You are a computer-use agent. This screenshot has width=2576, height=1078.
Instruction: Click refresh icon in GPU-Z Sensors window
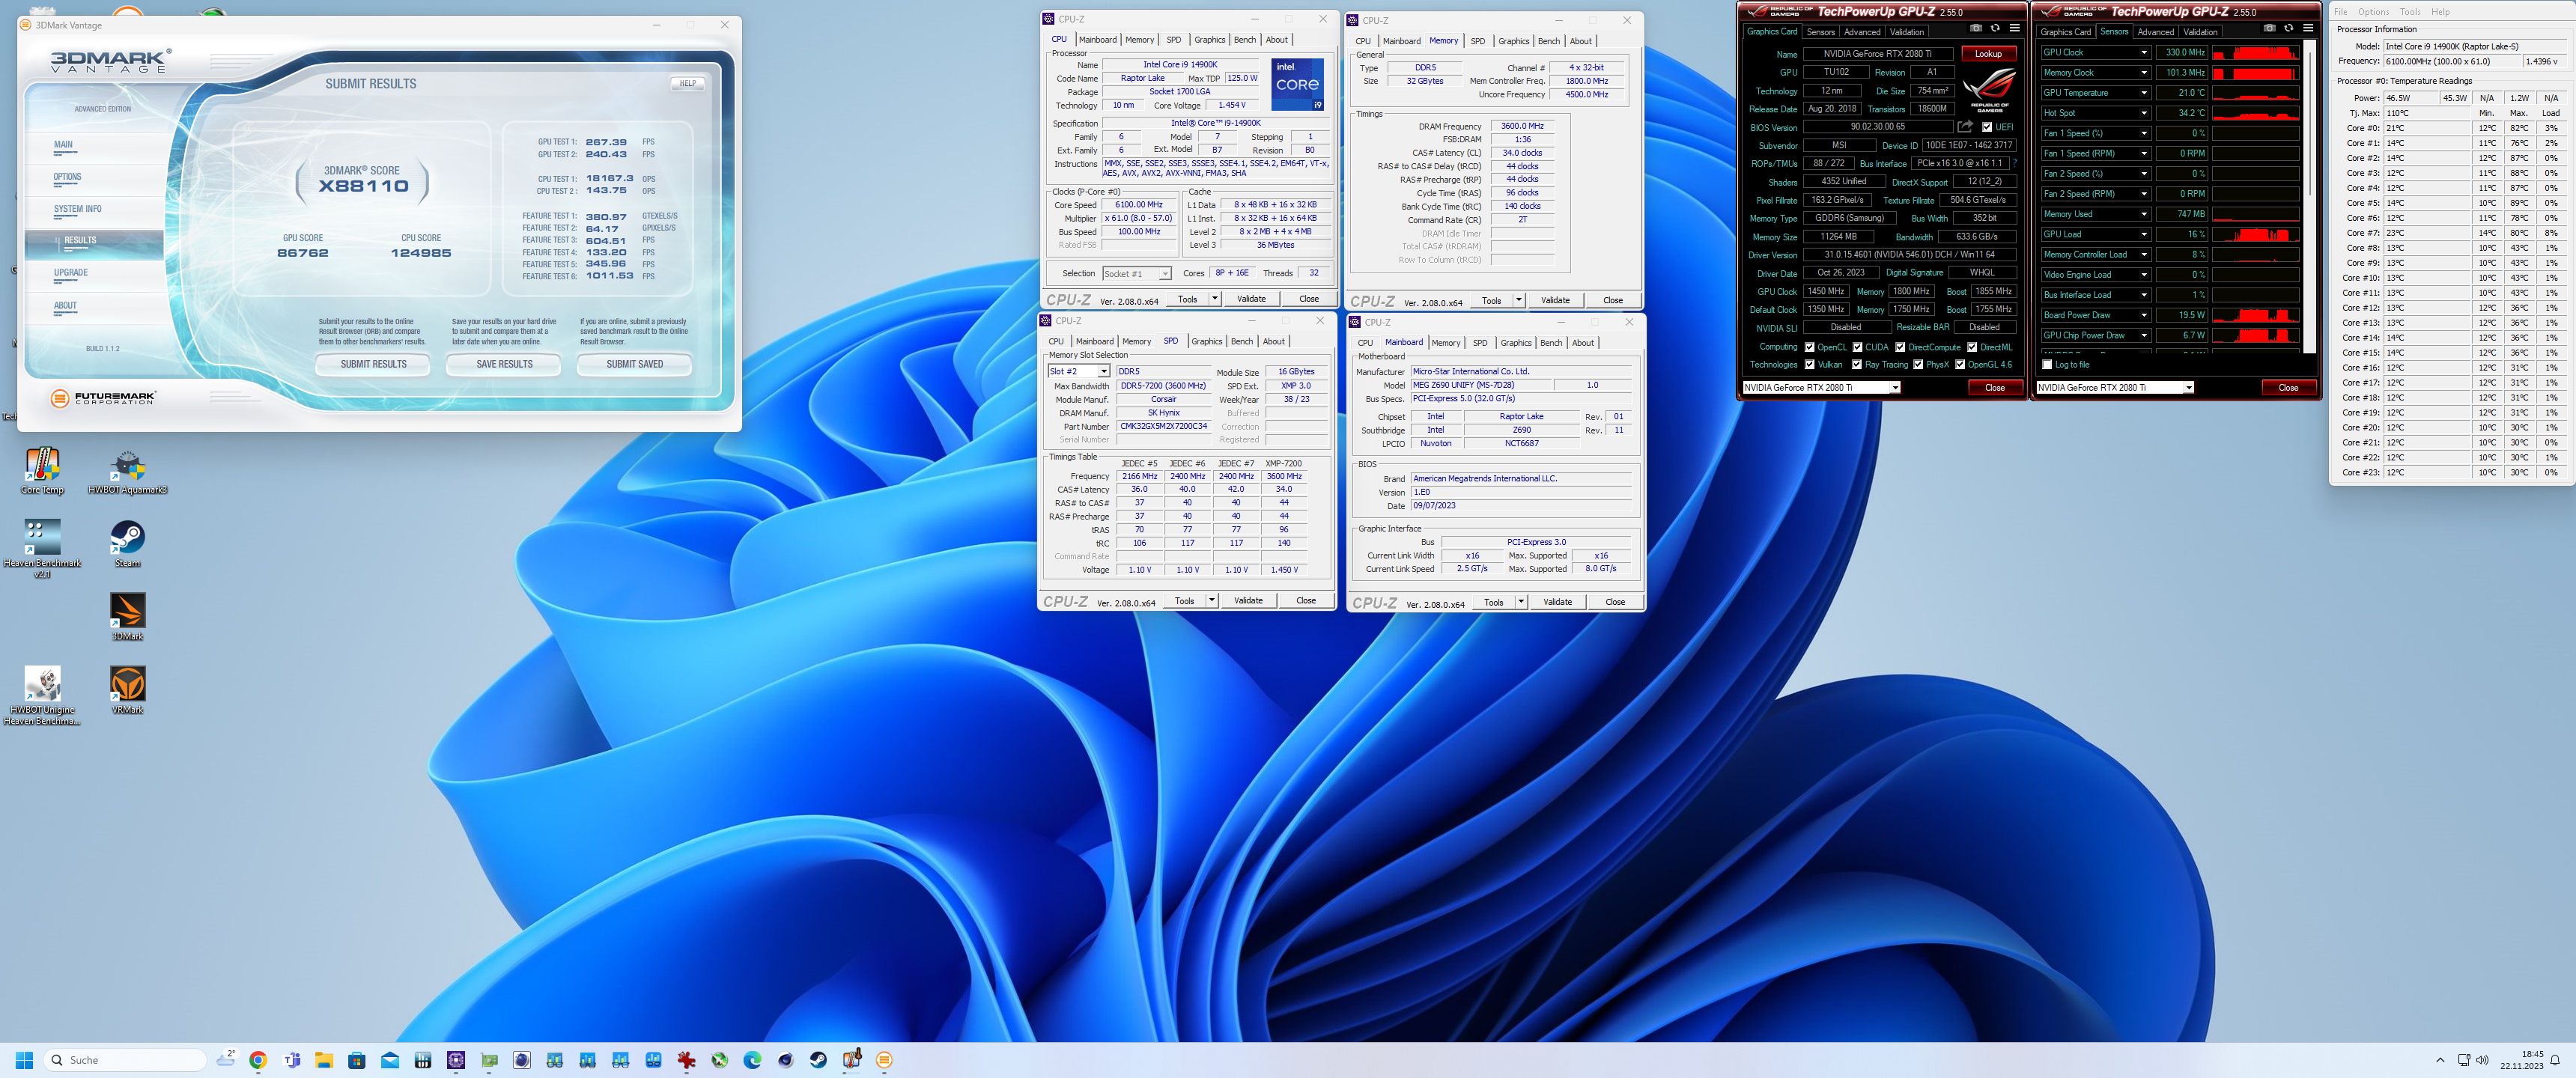pos(2289,28)
